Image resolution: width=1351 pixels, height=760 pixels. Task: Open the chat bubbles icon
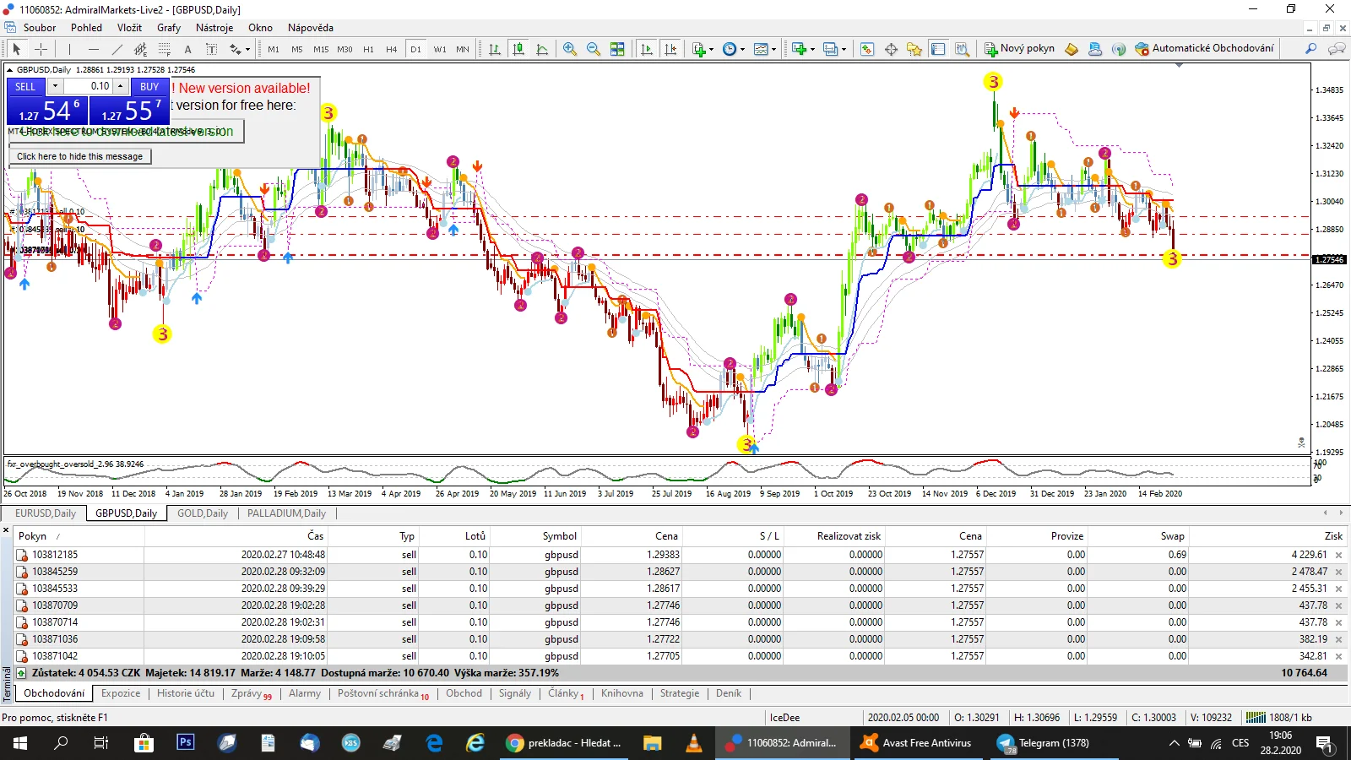[1337, 49]
